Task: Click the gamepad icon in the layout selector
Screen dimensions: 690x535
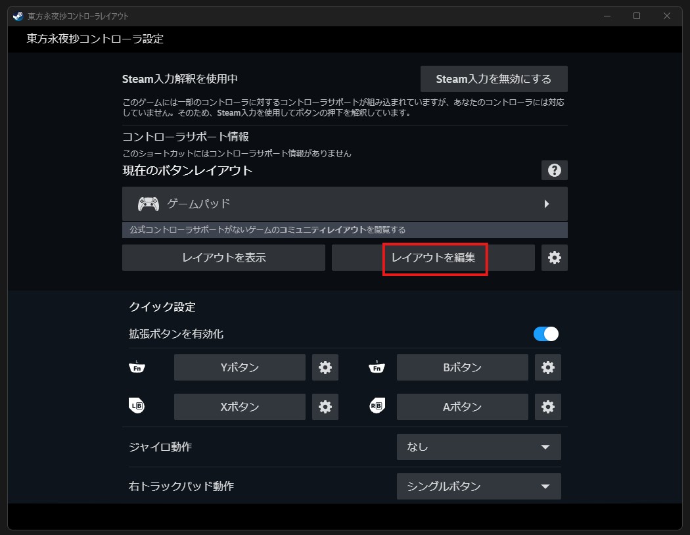Action: point(149,204)
